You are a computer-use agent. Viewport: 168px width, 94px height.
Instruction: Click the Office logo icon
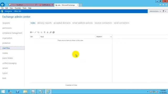tap(2, 11)
